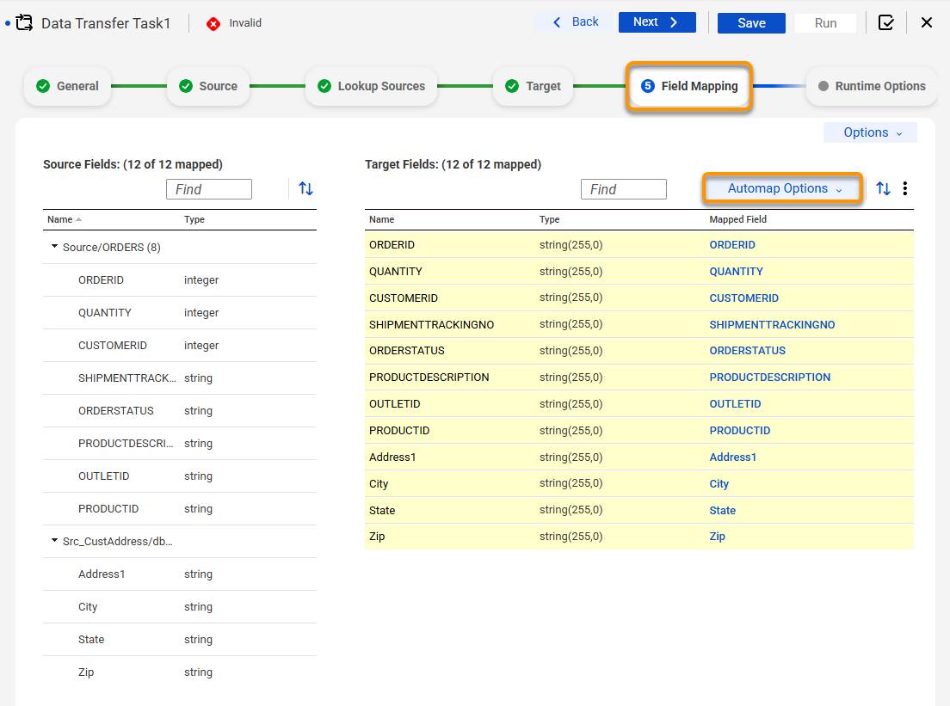This screenshot has height=706, width=950.
Task: Select Field Mapping step
Action: (689, 86)
